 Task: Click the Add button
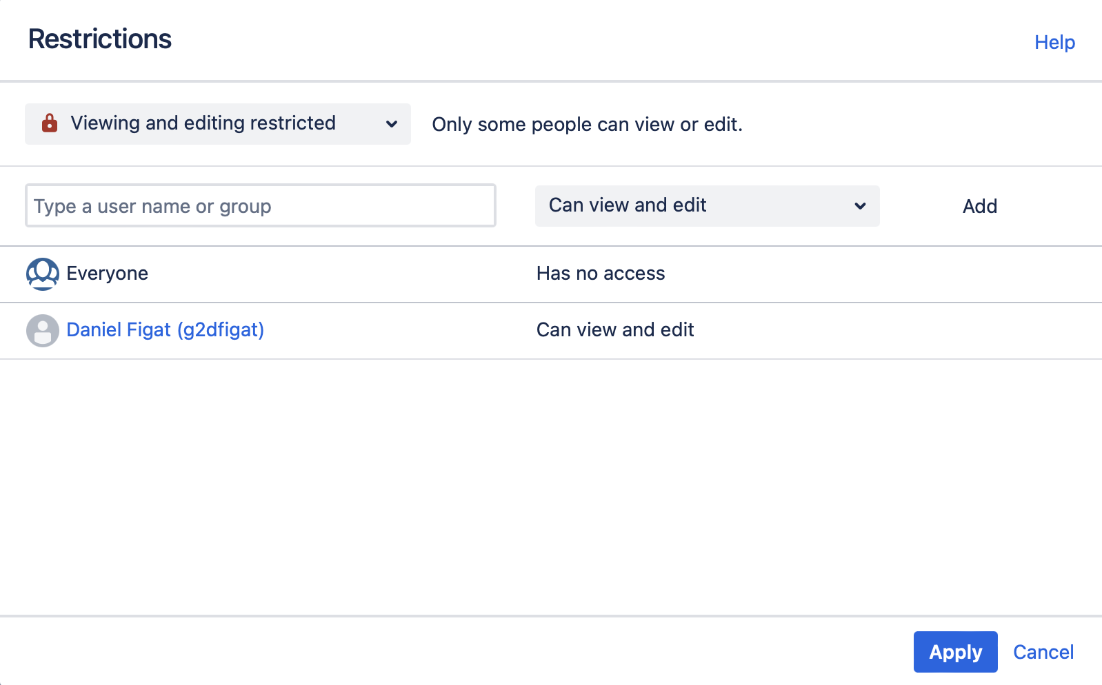(x=980, y=206)
